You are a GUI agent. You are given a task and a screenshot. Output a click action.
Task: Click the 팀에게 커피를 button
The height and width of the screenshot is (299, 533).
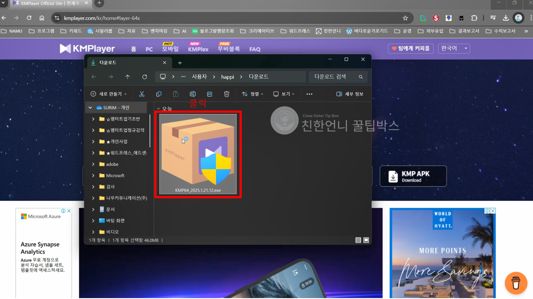[411, 48]
